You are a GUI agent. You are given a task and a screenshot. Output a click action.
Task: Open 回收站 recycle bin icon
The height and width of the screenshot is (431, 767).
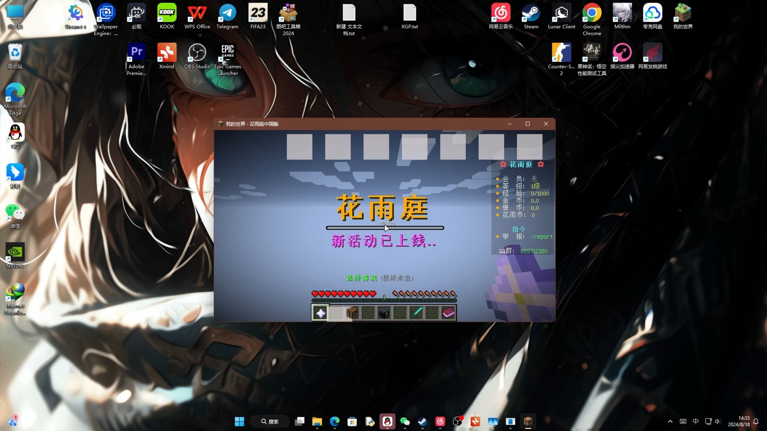(x=15, y=57)
